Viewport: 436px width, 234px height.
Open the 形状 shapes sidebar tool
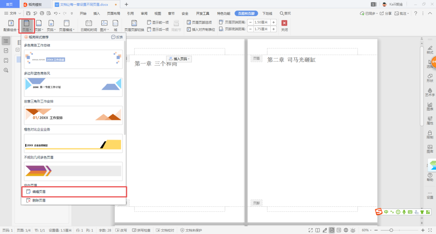(x=430, y=78)
